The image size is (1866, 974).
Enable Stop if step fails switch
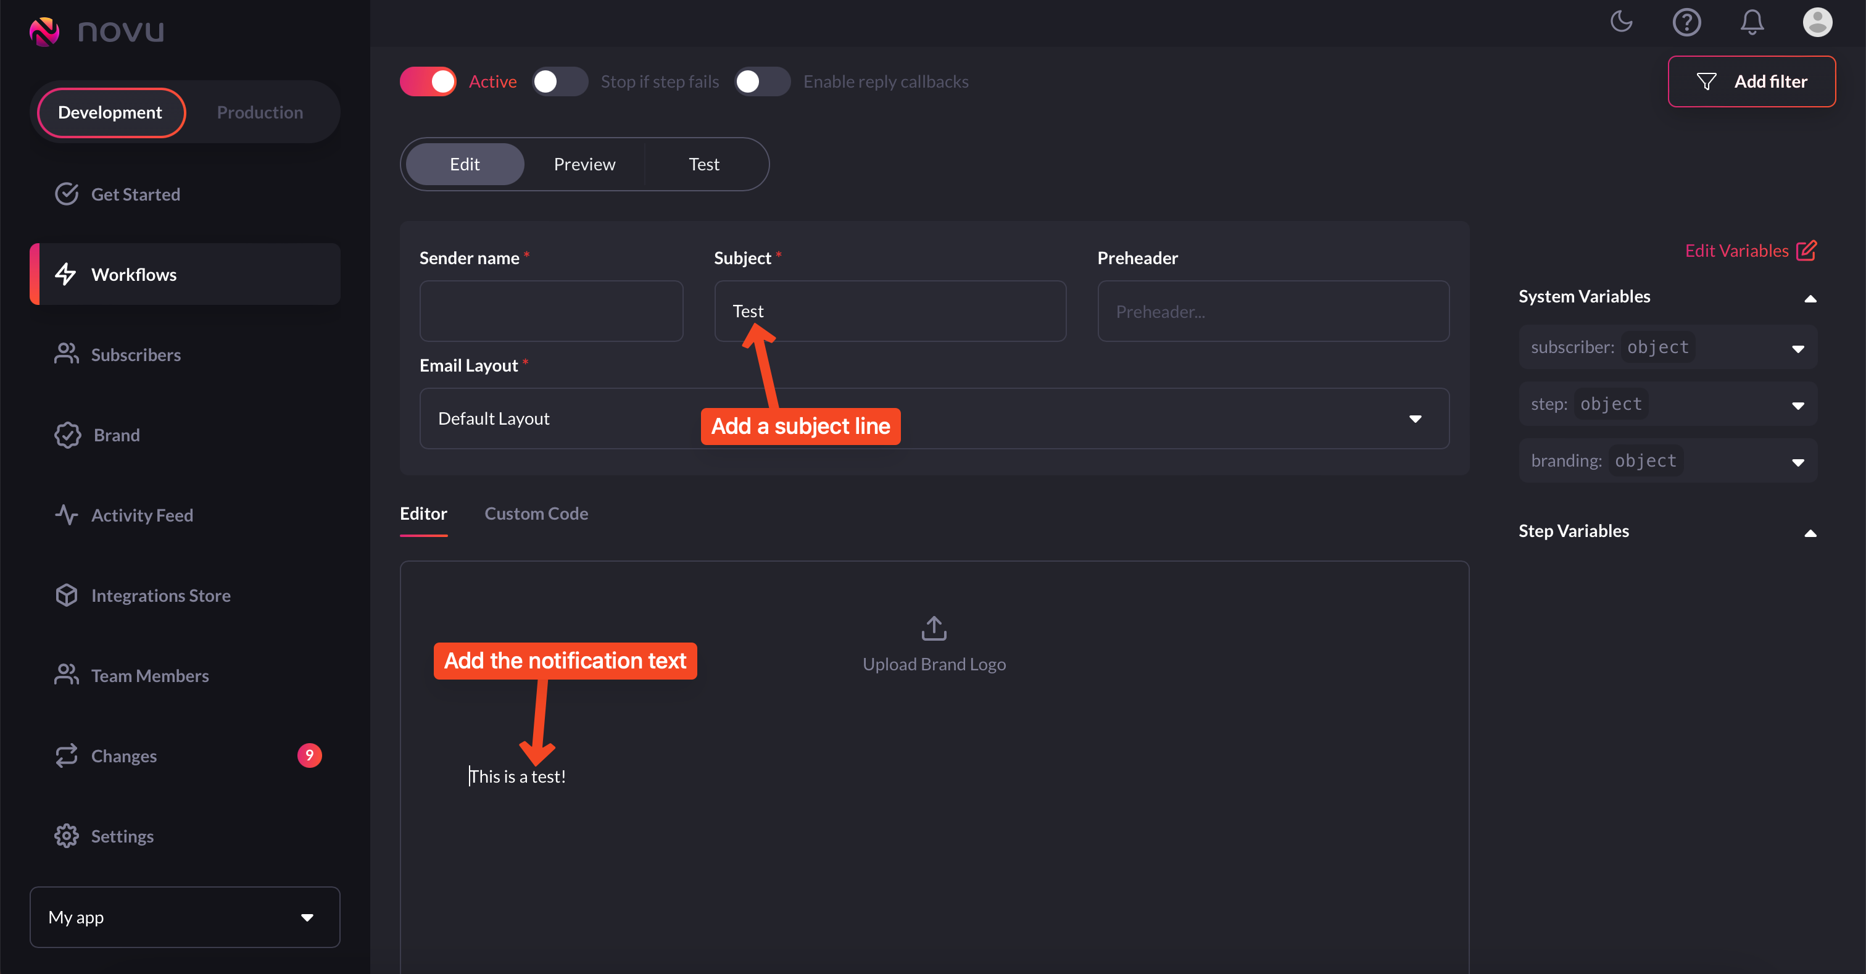pos(559,81)
